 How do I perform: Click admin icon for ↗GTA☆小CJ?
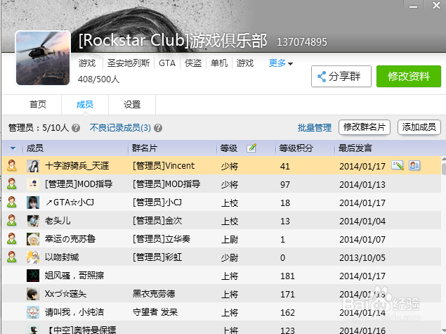[12, 203]
